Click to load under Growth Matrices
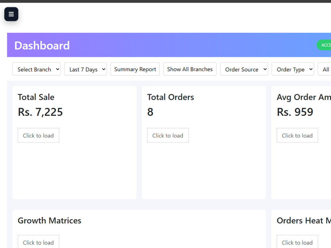 pos(38,242)
